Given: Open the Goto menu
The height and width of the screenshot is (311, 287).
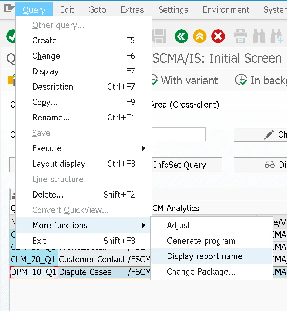Looking at the screenshot, I should tap(97, 10).
